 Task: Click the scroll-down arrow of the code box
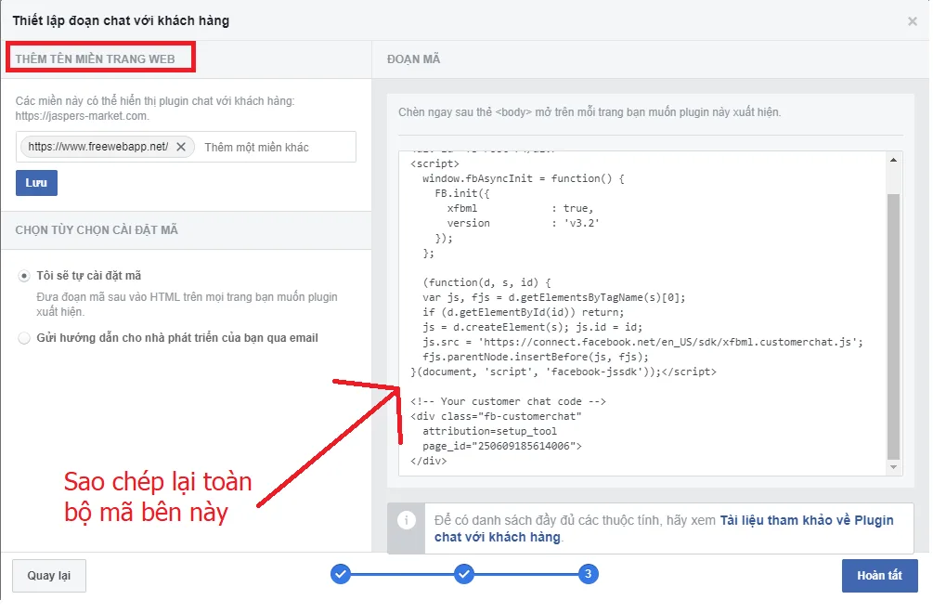pyautogui.click(x=893, y=467)
